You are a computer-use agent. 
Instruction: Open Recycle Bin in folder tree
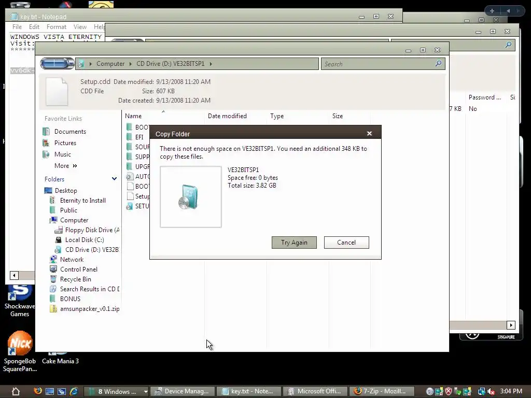[76, 279]
